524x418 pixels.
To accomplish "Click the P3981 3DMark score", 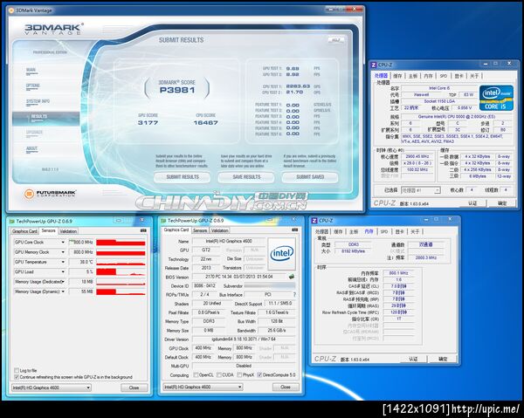I will 177,90.
